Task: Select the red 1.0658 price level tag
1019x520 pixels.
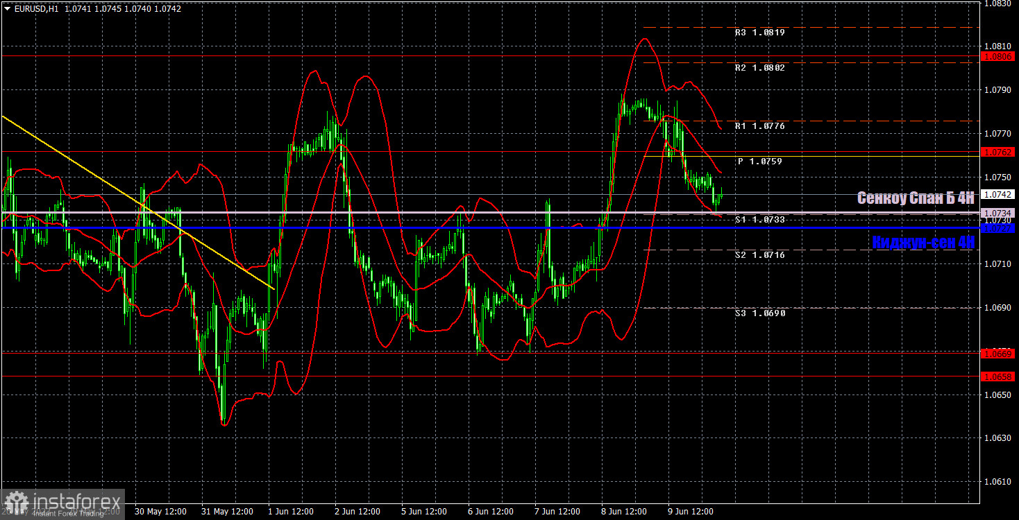Action: (x=998, y=376)
